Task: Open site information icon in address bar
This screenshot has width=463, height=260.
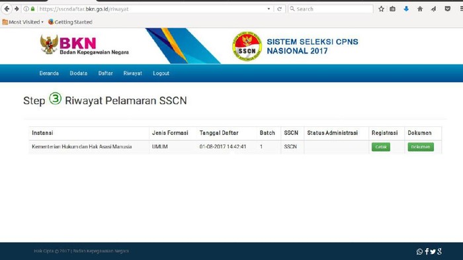Action: [x=26, y=9]
